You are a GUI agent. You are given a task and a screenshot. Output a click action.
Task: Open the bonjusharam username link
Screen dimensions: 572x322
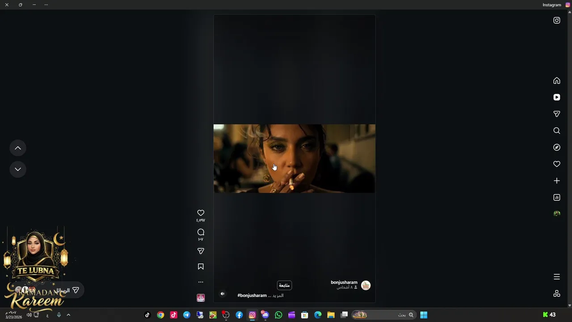(344, 282)
